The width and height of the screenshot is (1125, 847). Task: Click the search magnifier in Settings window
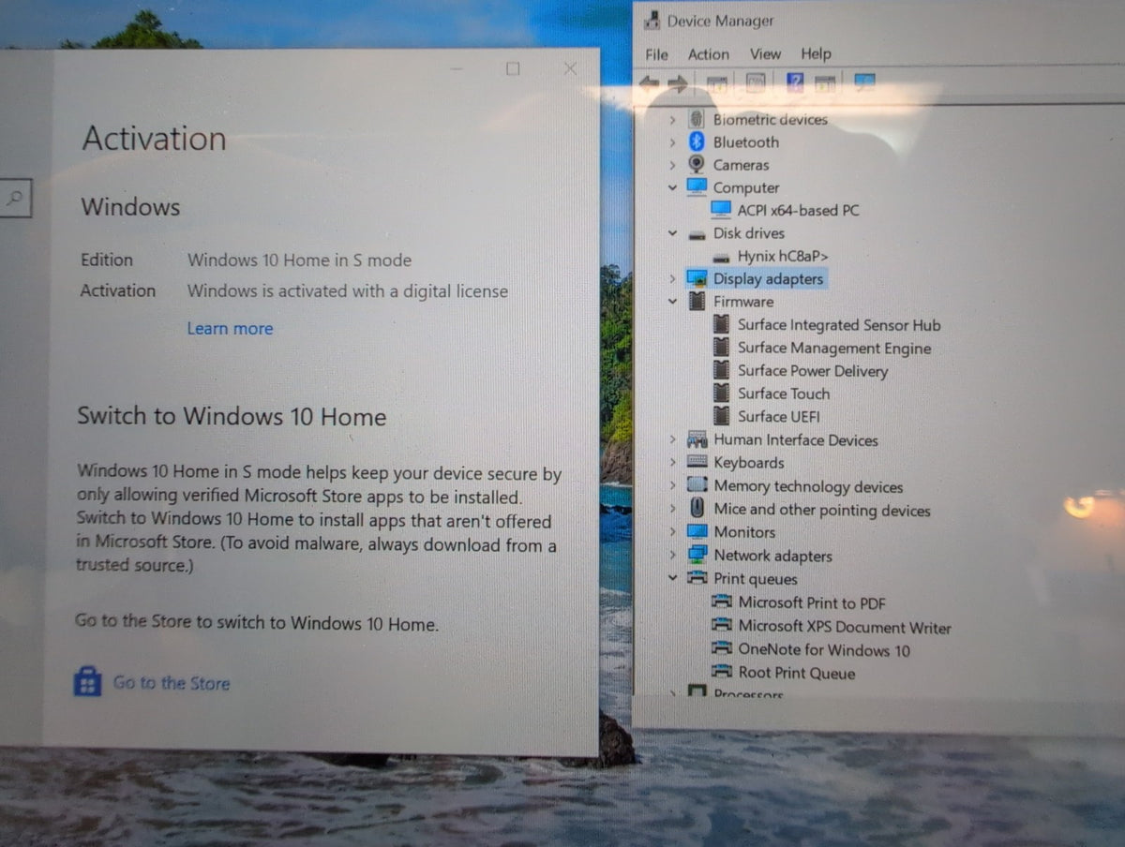tap(15, 198)
